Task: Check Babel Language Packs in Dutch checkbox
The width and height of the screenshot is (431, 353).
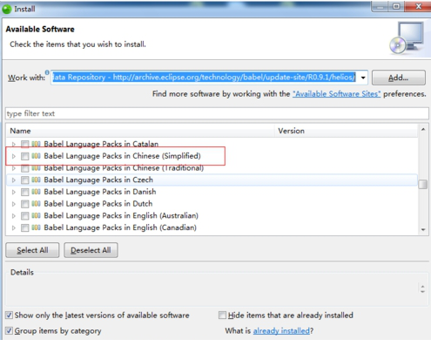Action: [25, 204]
